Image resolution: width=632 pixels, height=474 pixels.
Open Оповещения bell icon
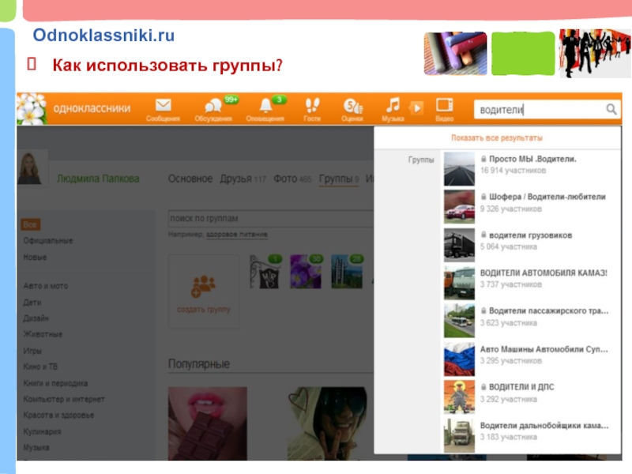point(265,106)
